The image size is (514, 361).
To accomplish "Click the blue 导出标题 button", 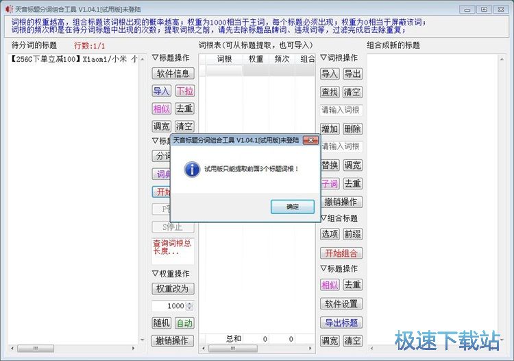I will pyautogui.click(x=341, y=323).
